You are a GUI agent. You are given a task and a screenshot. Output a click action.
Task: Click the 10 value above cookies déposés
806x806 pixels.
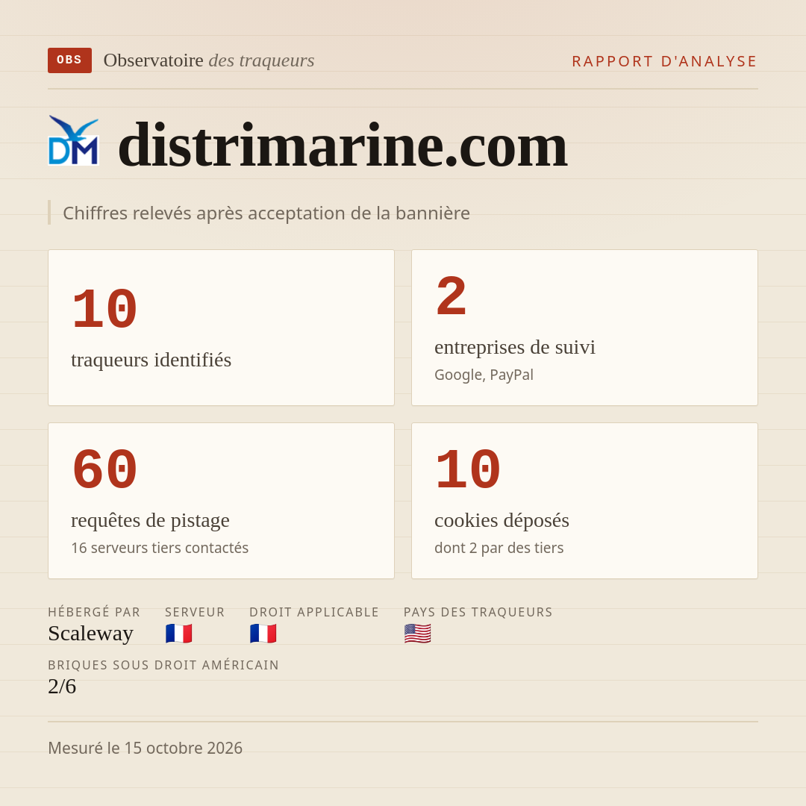click(468, 470)
